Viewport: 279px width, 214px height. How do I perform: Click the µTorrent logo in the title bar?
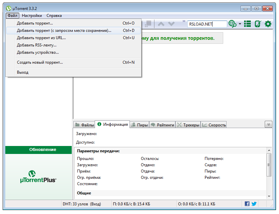click(9, 8)
